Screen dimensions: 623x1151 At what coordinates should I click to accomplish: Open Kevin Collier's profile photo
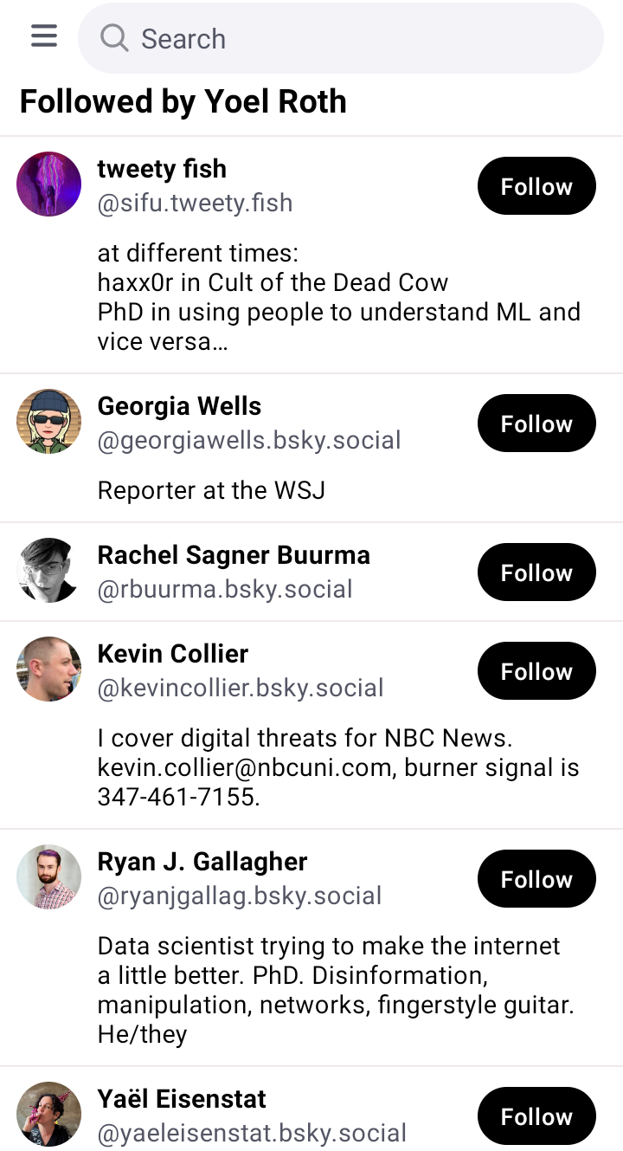click(x=49, y=669)
